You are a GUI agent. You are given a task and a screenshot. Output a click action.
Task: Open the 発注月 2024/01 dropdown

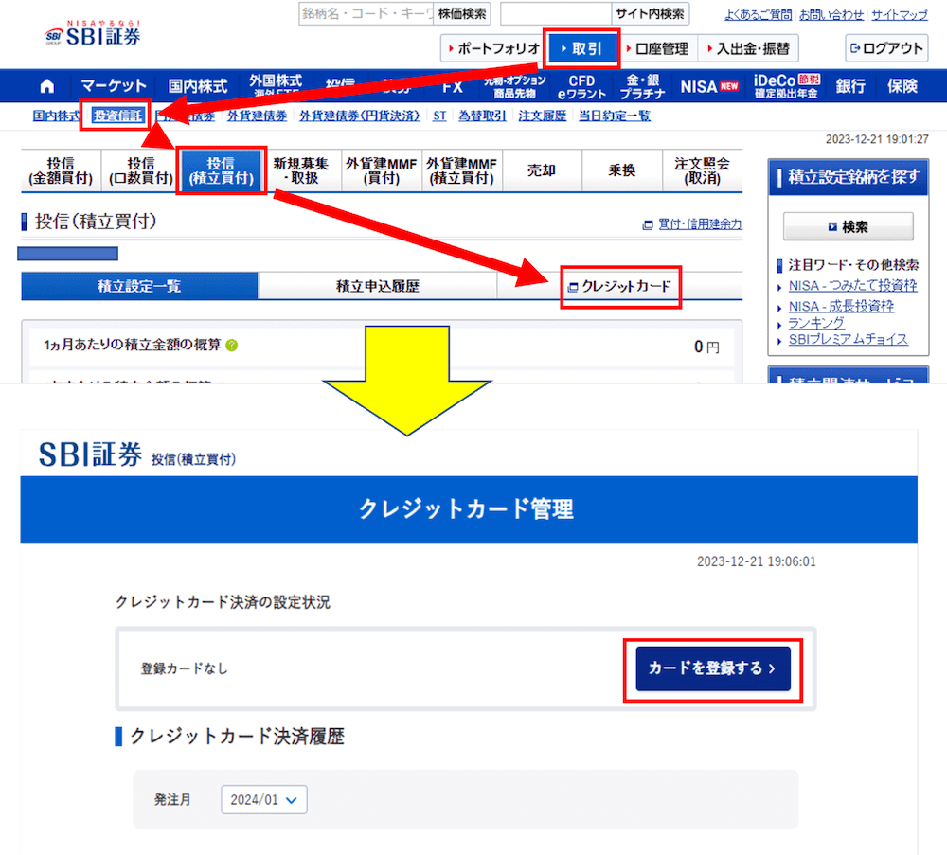click(x=264, y=799)
